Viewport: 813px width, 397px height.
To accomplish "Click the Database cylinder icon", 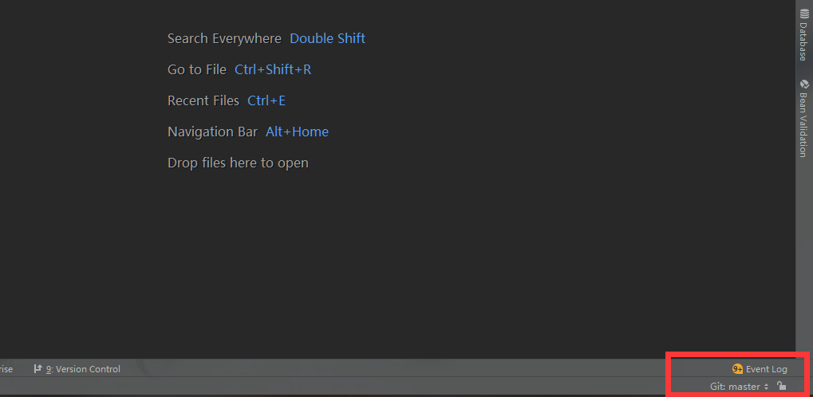I will (x=803, y=14).
